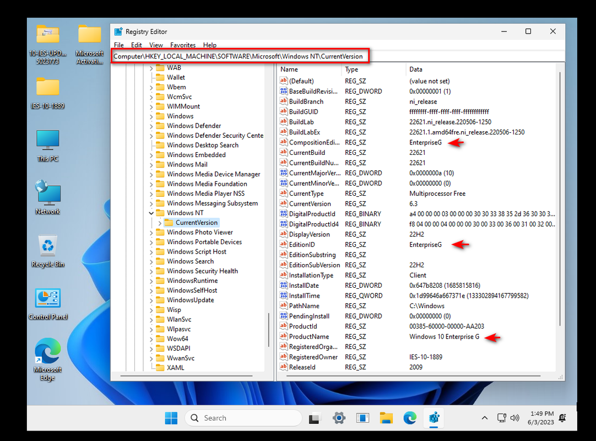Select the CompositionEdi... value row
The width and height of the screenshot is (596, 441).
pyautogui.click(x=418, y=142)
